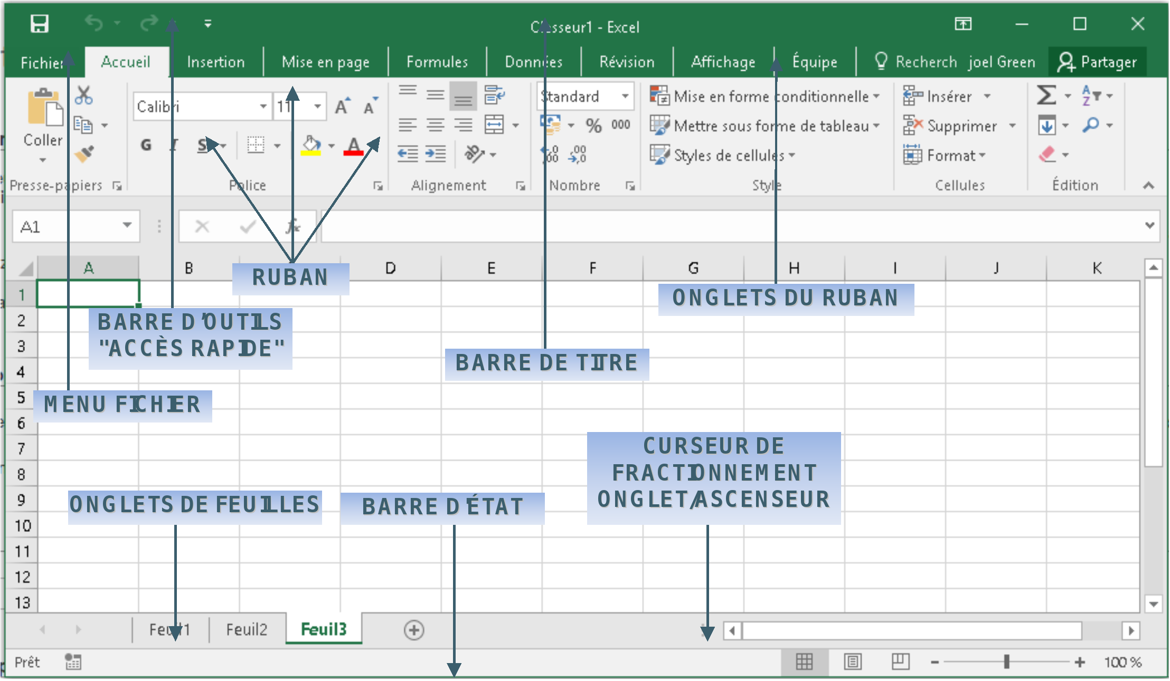Click the Copy icon
This screenshot has height=681, width=1170.
(83, 125)
